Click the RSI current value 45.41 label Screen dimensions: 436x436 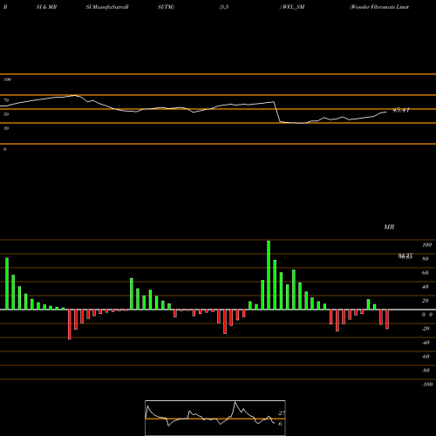(401, 110)
